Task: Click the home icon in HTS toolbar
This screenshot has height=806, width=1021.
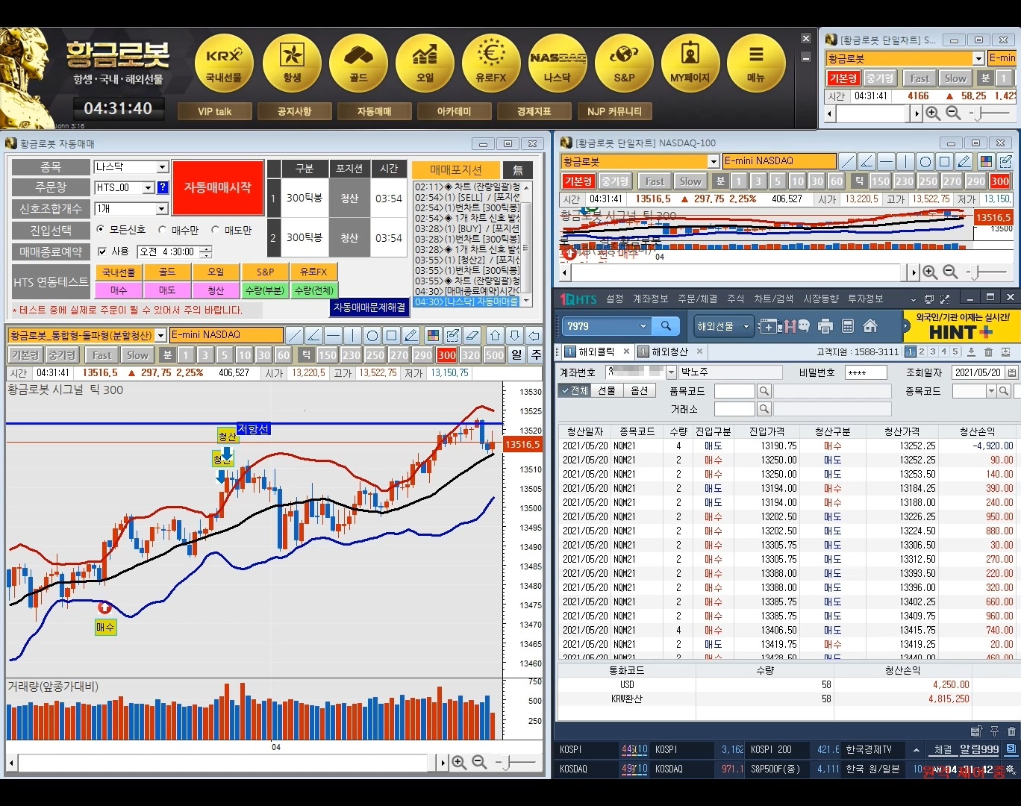Action: coord(869,326)
